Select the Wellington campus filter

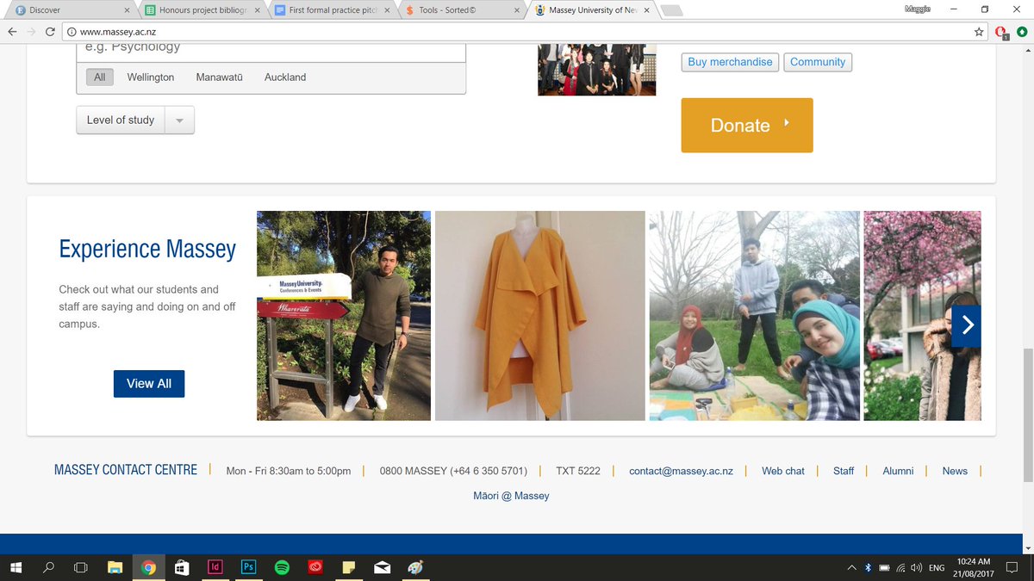point(151,77)
